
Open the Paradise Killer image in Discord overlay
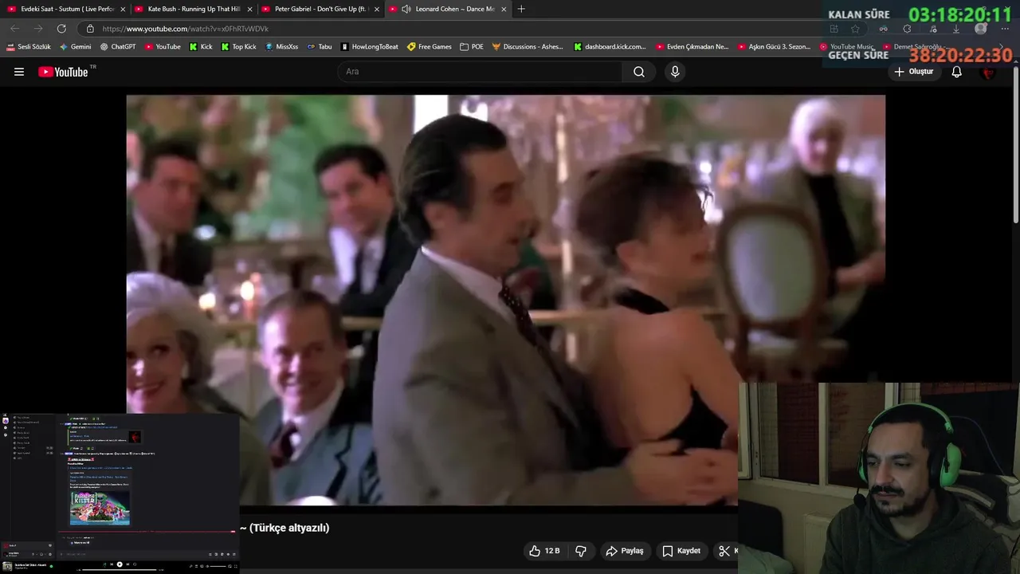coord(100,508)
